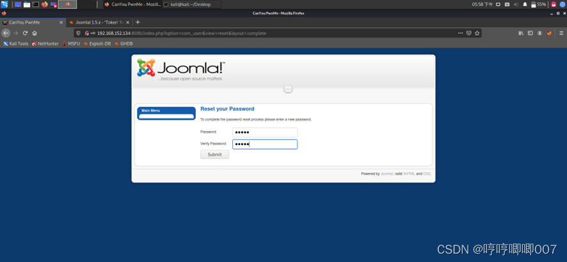This screenshot has width=567, height=262.
Task: Open the Firefox account icon
Action: coord(539,33)
